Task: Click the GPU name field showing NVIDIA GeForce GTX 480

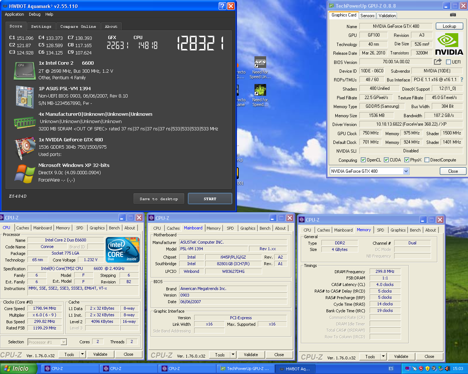Action: [x=396, y=26]
